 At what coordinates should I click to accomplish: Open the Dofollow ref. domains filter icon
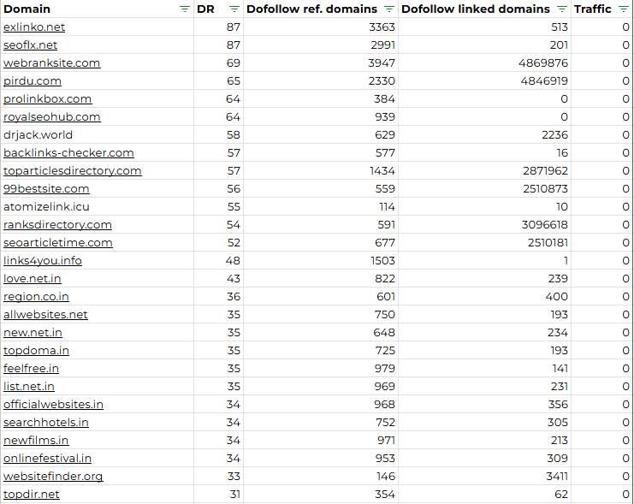coord(389,9)
